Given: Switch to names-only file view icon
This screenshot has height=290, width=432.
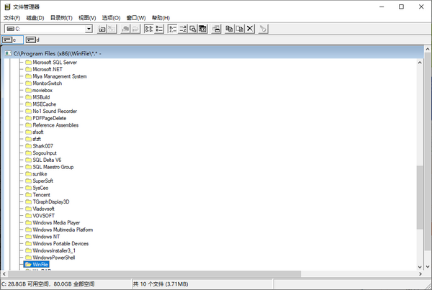Looking at the screenshot, I should (148, 29).
